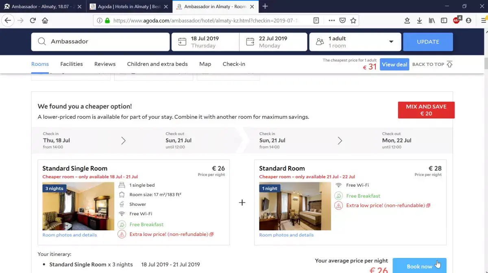Jump to the Map section
This screenshot has height=273, width=488.
click(x=205, y=64)
